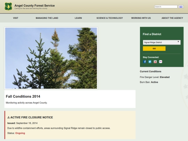The image size is (188, 141).
Task: Click the Find a District heading
Action: [x=152, y=34]
